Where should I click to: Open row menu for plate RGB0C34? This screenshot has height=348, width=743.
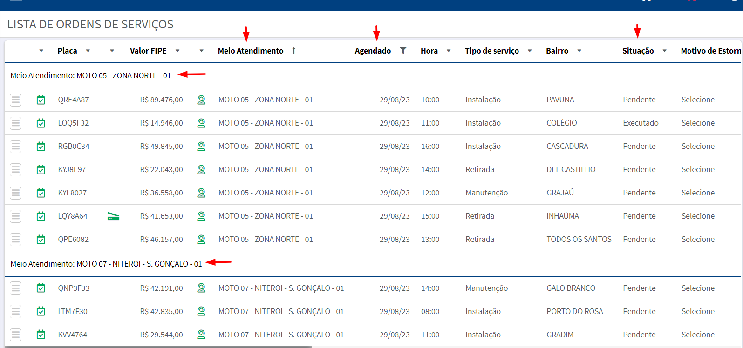(x=16, y=146)
